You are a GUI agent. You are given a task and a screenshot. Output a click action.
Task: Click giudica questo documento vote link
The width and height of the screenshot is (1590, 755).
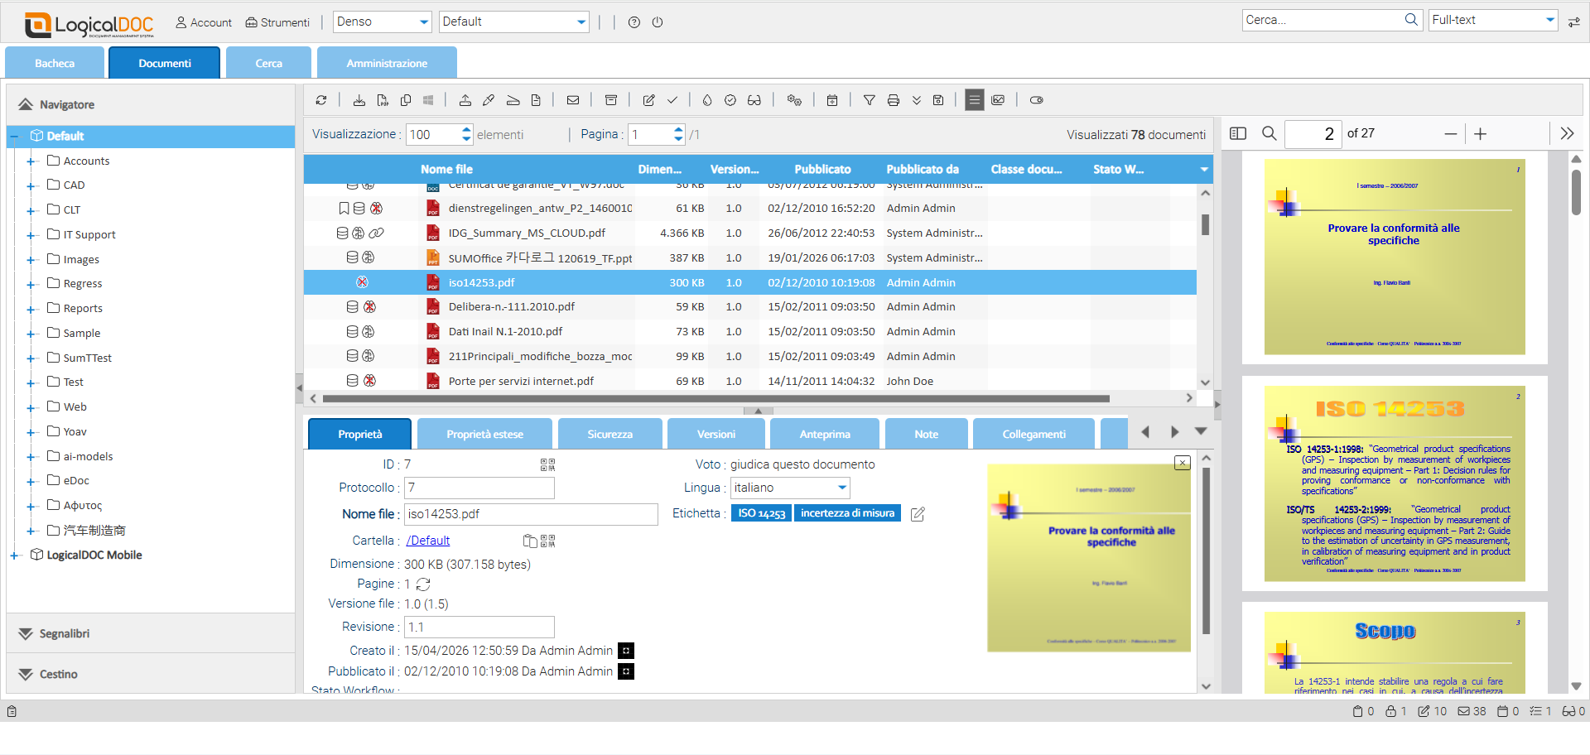pos(802,464)
